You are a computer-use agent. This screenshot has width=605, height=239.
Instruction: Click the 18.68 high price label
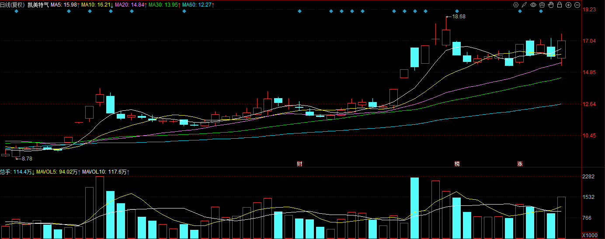click(x=459, y=17)
